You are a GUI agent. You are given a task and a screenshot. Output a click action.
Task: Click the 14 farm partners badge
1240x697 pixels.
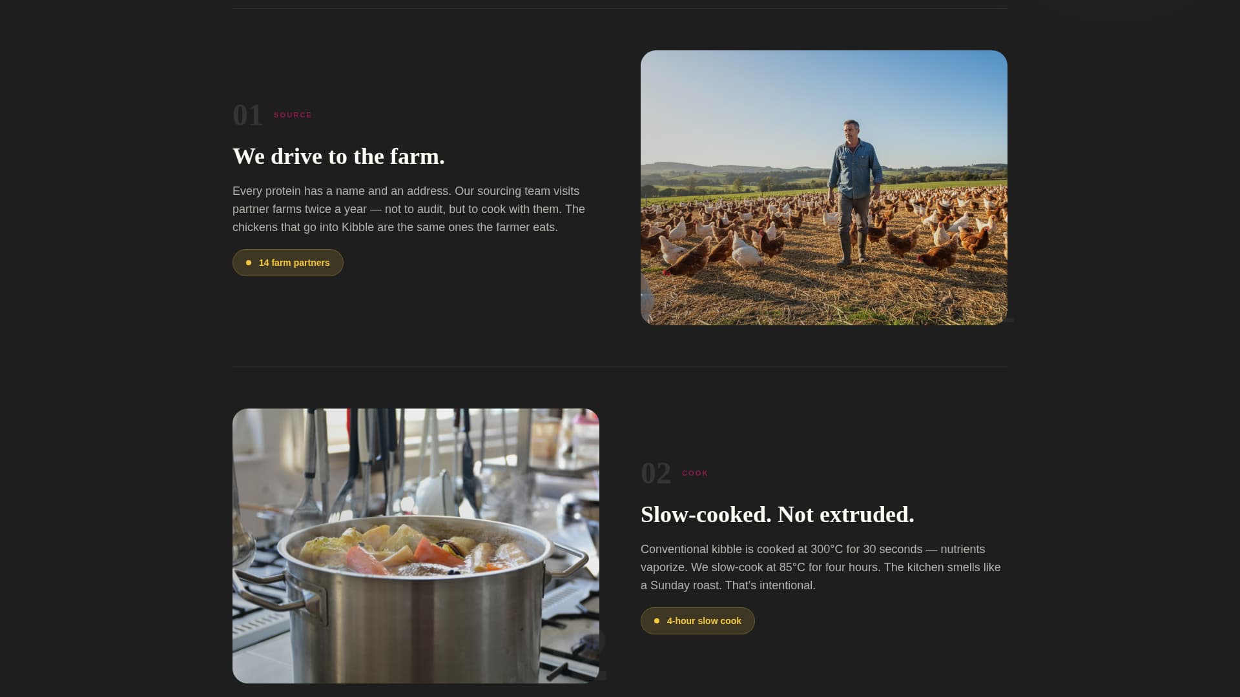[288, 263]
